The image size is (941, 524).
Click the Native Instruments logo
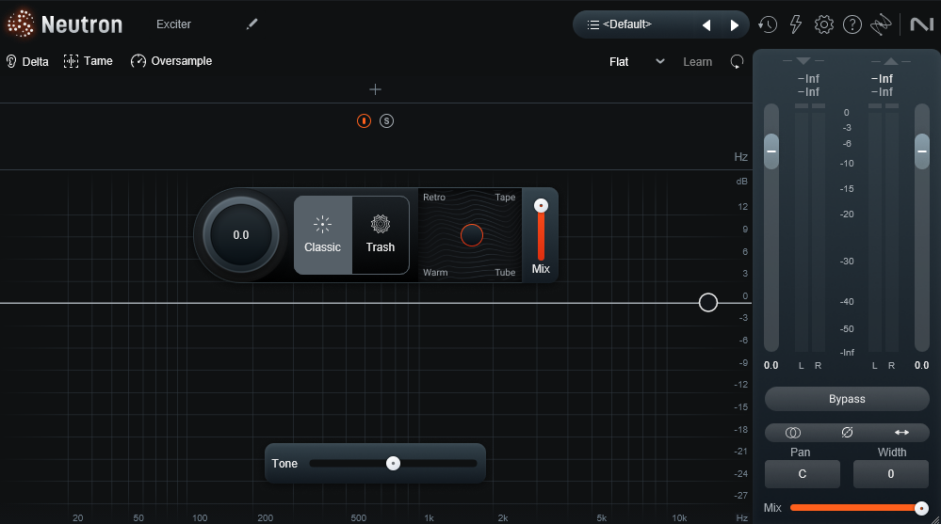922,24
